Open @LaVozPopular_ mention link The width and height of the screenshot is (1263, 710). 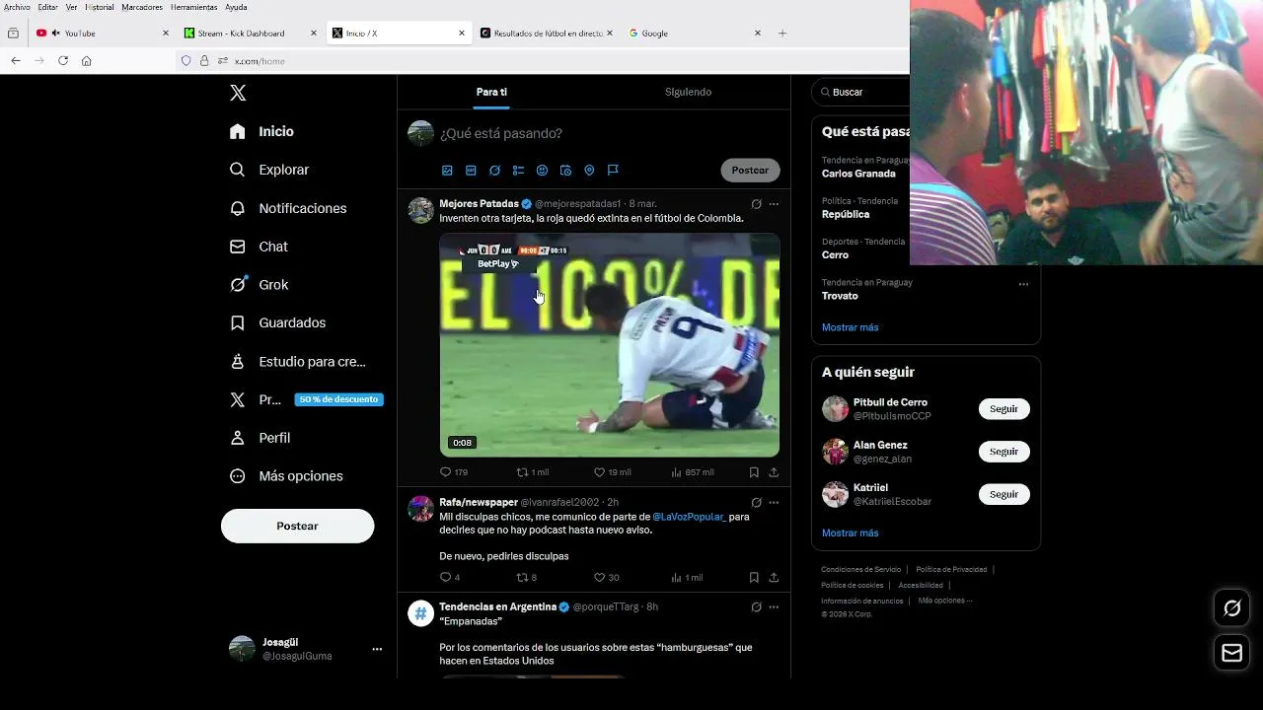point(689,517)
